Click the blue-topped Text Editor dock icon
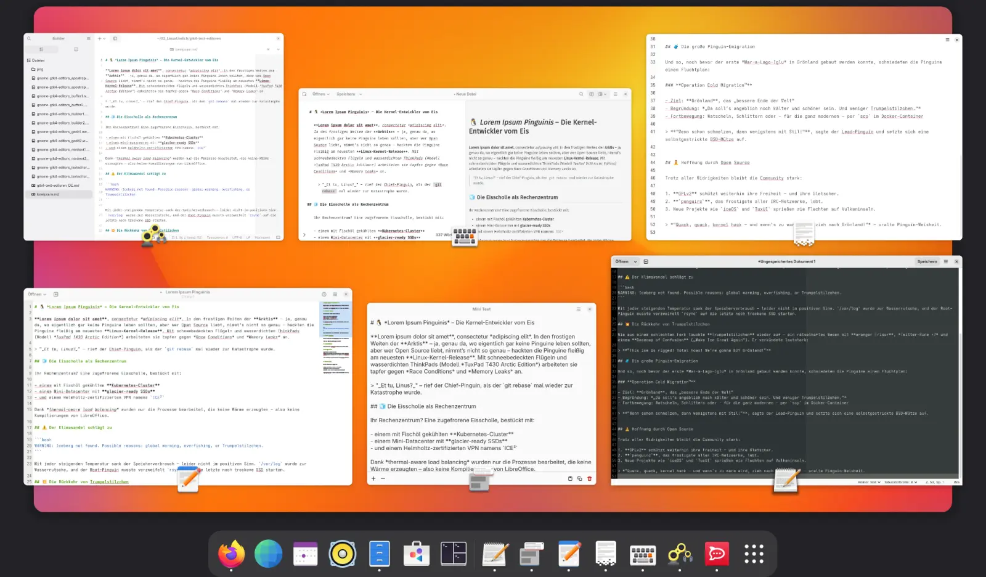The width and height of the screenshot is (986, 577). (569, 554)
